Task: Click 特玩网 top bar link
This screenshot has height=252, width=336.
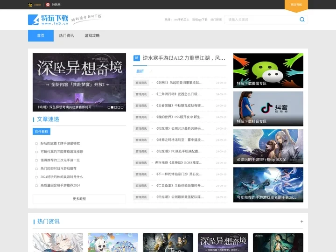Action: 56,5
